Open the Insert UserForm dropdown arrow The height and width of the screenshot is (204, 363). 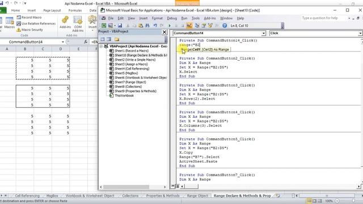coord(115,25)
